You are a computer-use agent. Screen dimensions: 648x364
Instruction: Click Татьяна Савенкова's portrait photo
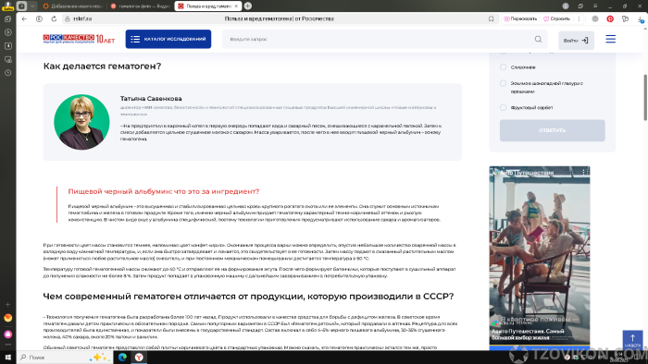point(81,122)
